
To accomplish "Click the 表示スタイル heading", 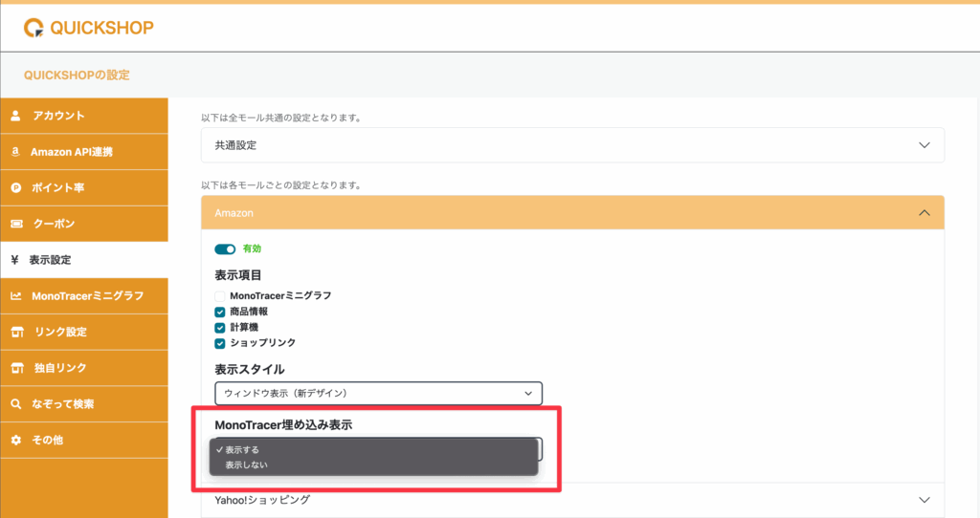I will pyautogui.click(x=250, y=370).
